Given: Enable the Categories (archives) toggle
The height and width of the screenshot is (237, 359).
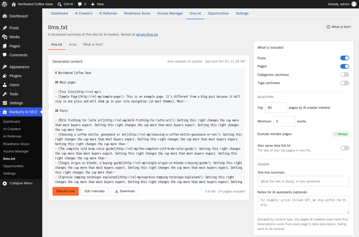Looking at the screenshot, I should [x=345, y=75].
